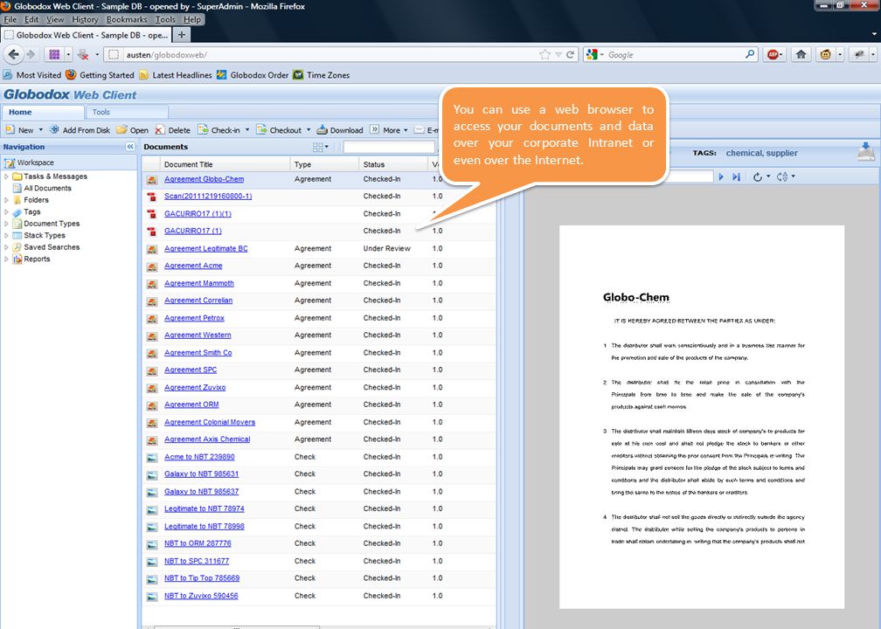Open a new Firefox tab with plus button
881x629 pixels.
(x=182, y=35)
